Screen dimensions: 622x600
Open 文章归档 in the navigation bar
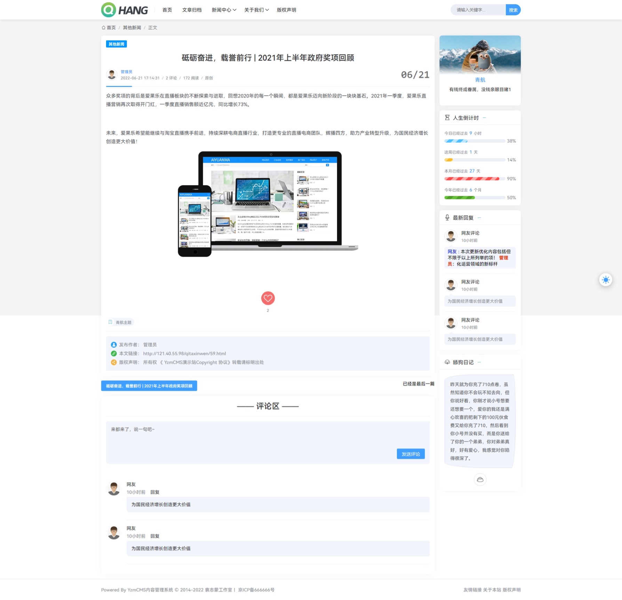[x=192, y=10]
